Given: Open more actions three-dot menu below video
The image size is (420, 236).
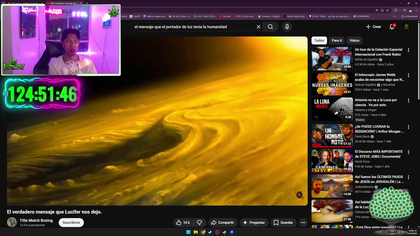Looking at the screenshot, I should point(303,223).
